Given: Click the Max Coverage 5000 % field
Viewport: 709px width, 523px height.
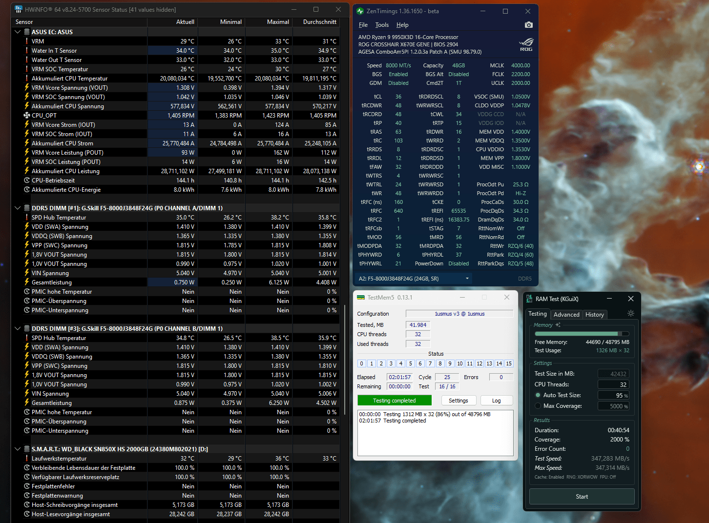Looking at the screenshot, I should (614, 406).
